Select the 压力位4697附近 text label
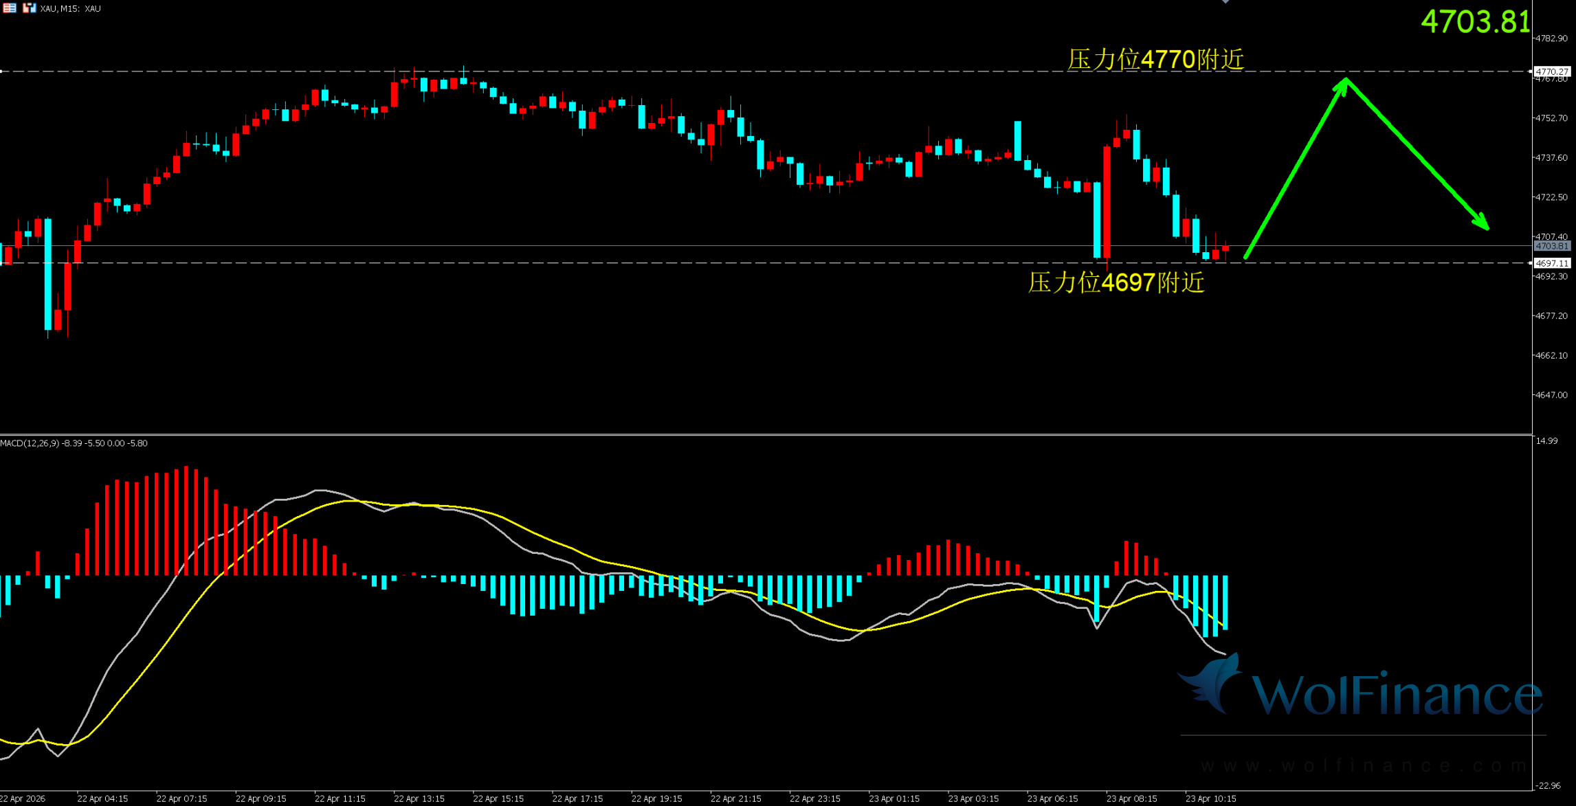The image size is (1576, 806). [x=1116, y=282]
